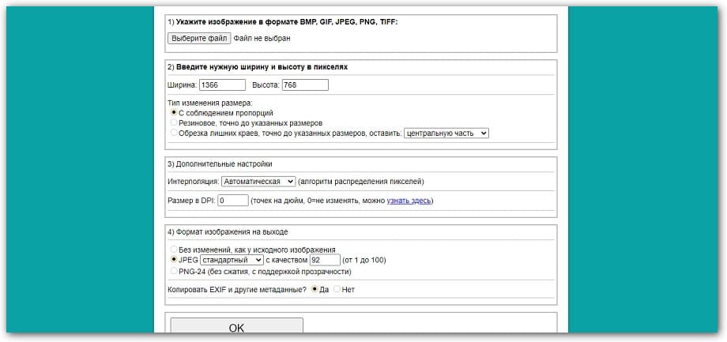Choose 'Обрезка лишних краев' radio option
This screenshot has height=342, width=727.
[x=175, y=133]
